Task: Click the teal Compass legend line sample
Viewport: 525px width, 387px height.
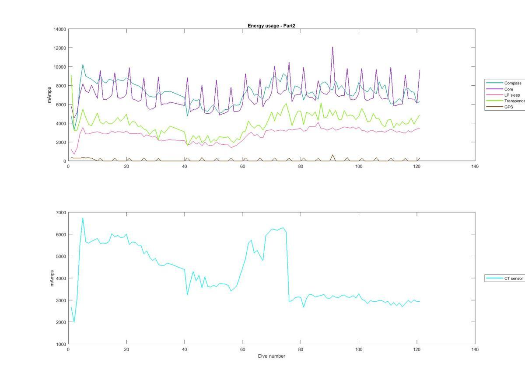Action: (494, 83)
